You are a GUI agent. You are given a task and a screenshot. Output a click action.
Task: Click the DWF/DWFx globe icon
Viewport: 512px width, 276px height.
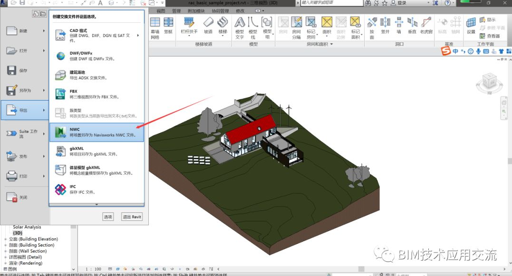click(x=60, y=56)
